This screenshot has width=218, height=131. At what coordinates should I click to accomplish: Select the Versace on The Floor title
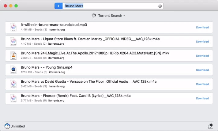89,81
